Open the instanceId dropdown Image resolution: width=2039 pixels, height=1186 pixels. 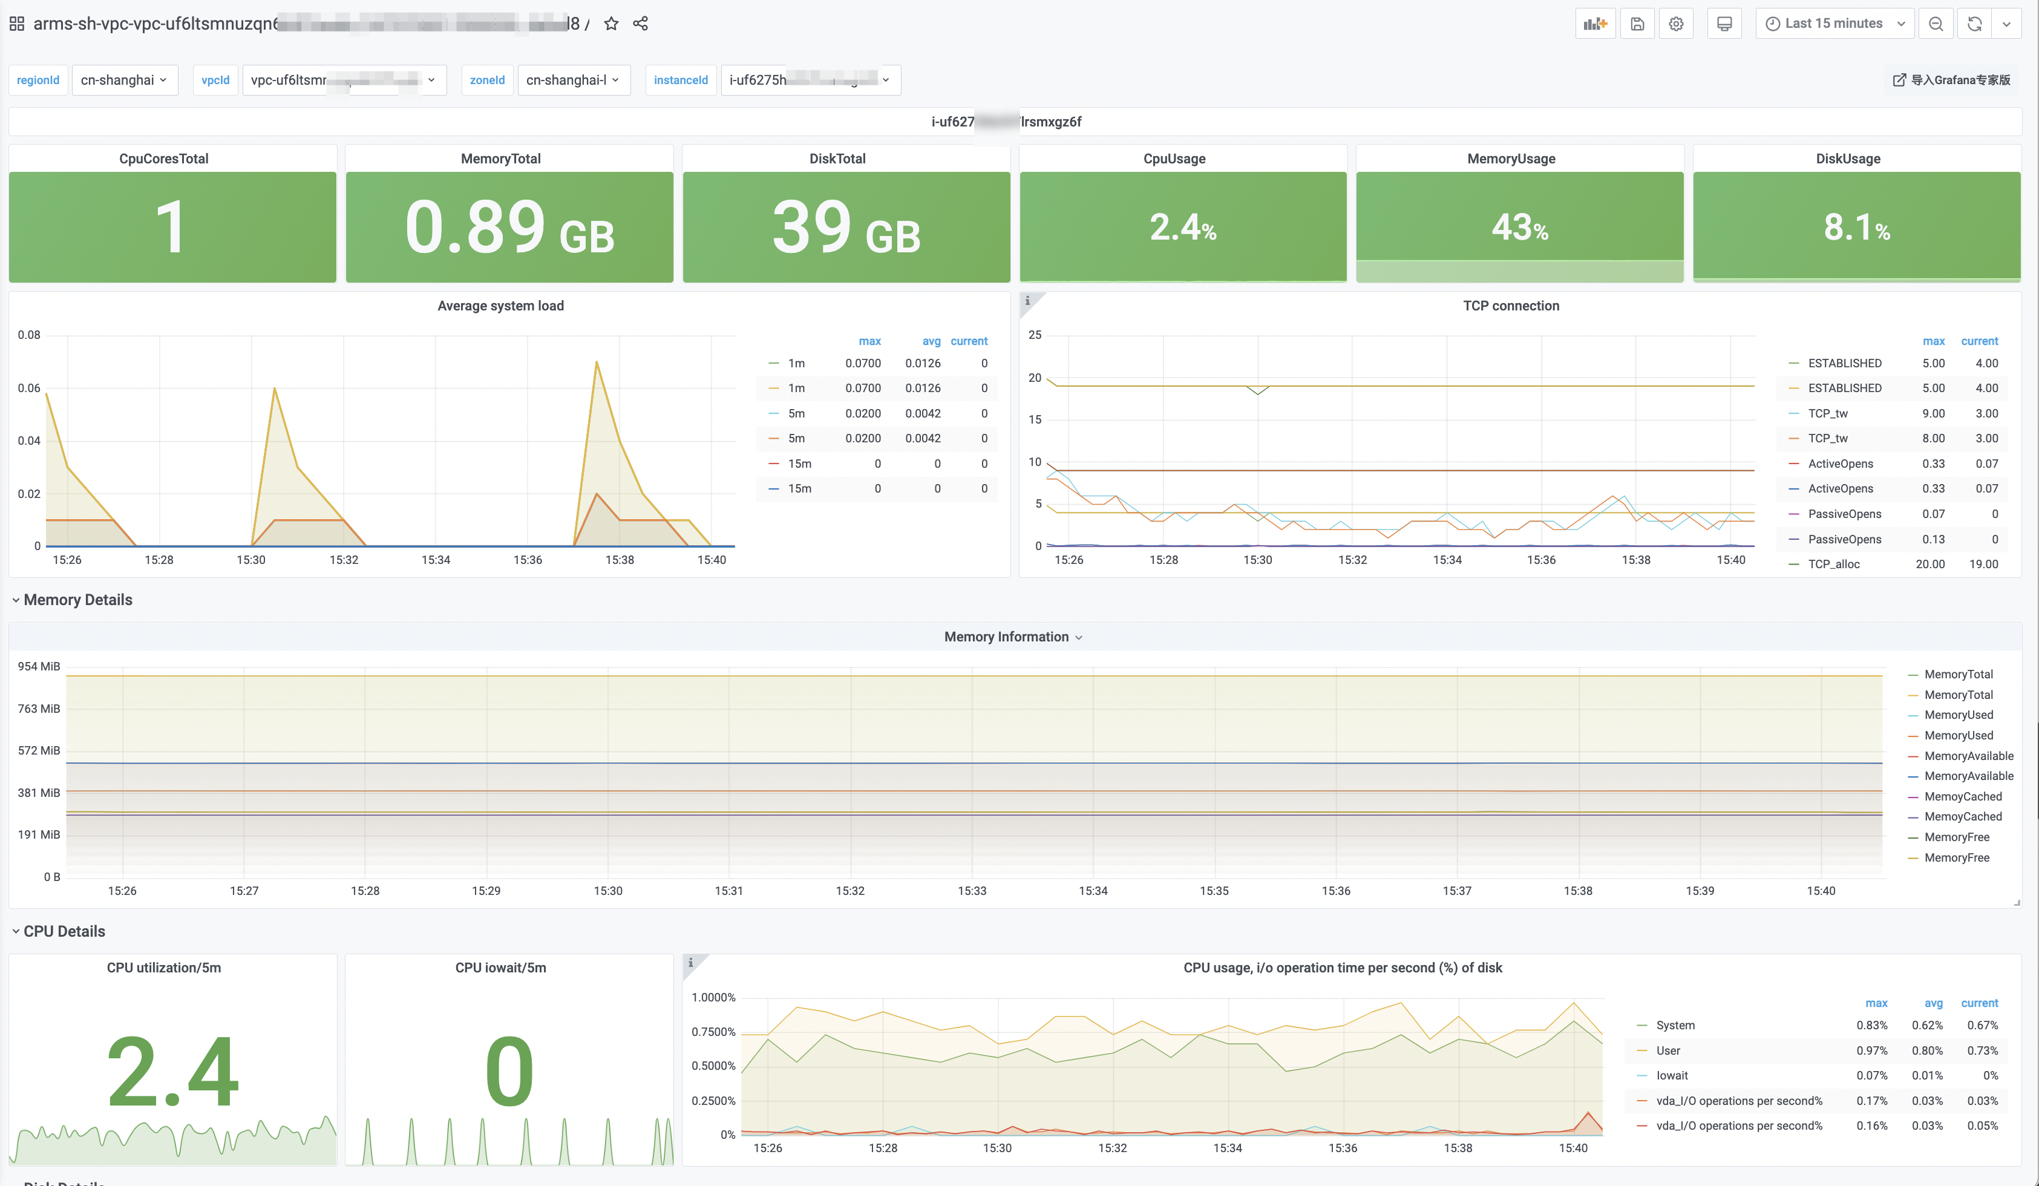coord(811,79)
